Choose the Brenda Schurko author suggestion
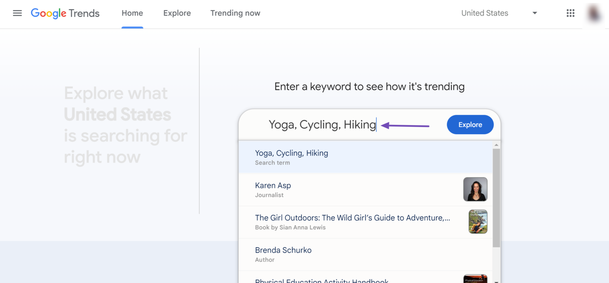The width and height of the screenshot is (609, 283). tap(365, 254)
